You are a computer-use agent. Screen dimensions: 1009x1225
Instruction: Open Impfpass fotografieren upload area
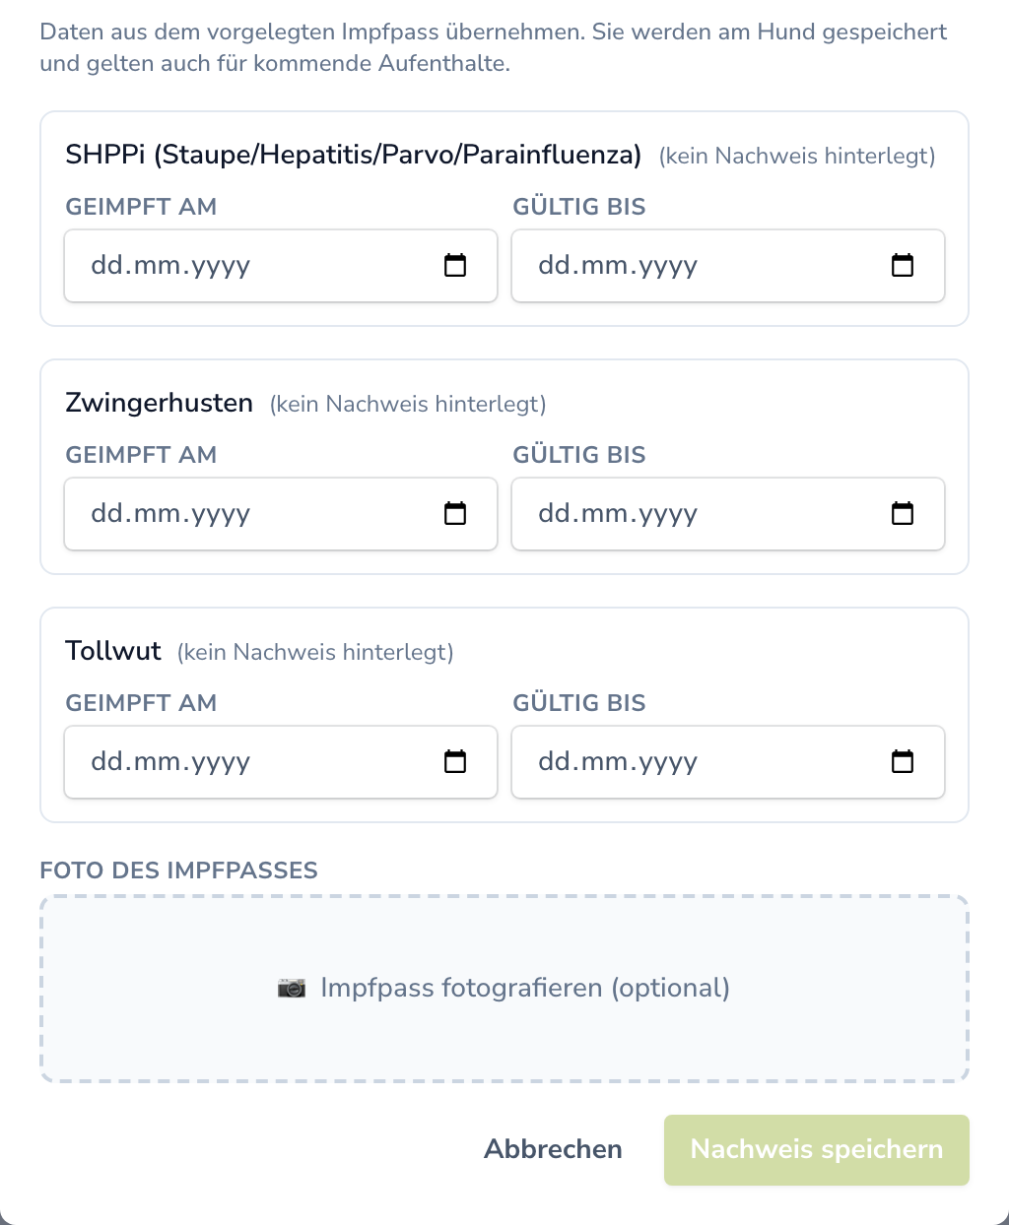pos(504,989)
